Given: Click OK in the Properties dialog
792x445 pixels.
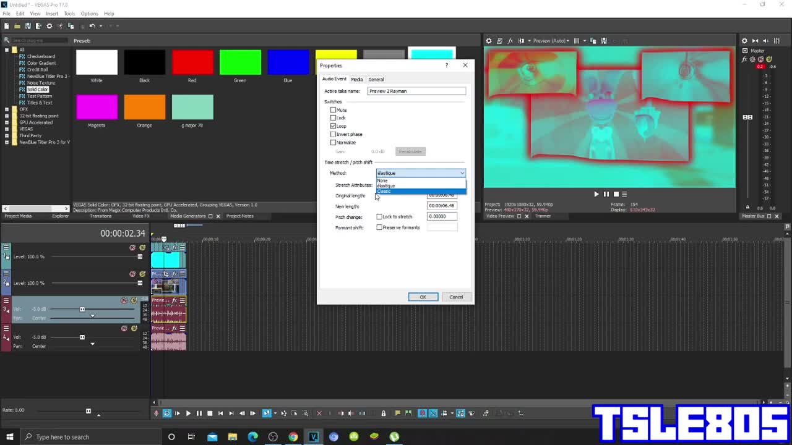Looking at the screenshot, I should pyautogui.click(x=423, y=297).
